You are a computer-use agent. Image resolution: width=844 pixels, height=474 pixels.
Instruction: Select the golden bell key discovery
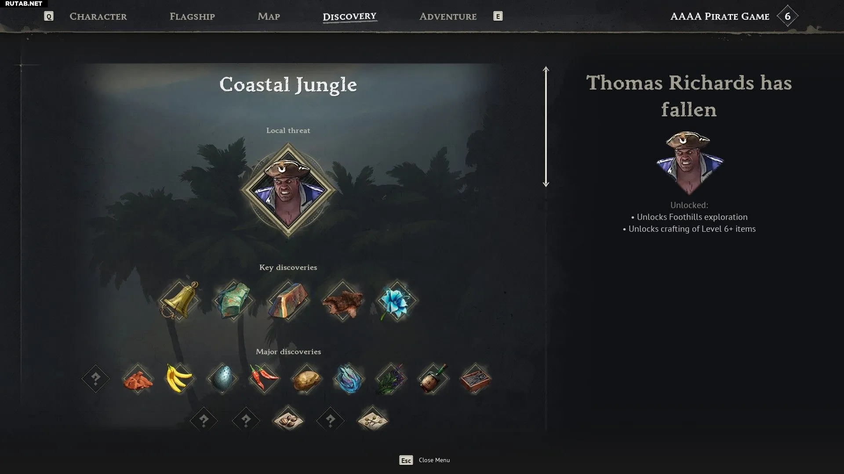tap(179, 301)
